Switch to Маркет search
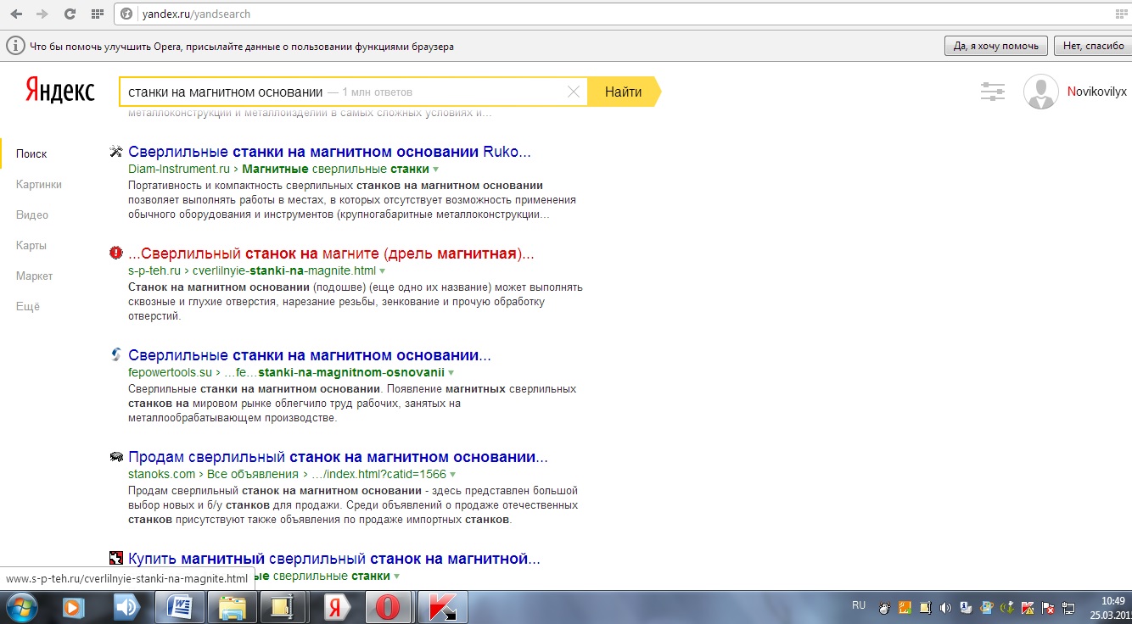The width and height of the screenshot is (1132, 624). coord(34,276)
